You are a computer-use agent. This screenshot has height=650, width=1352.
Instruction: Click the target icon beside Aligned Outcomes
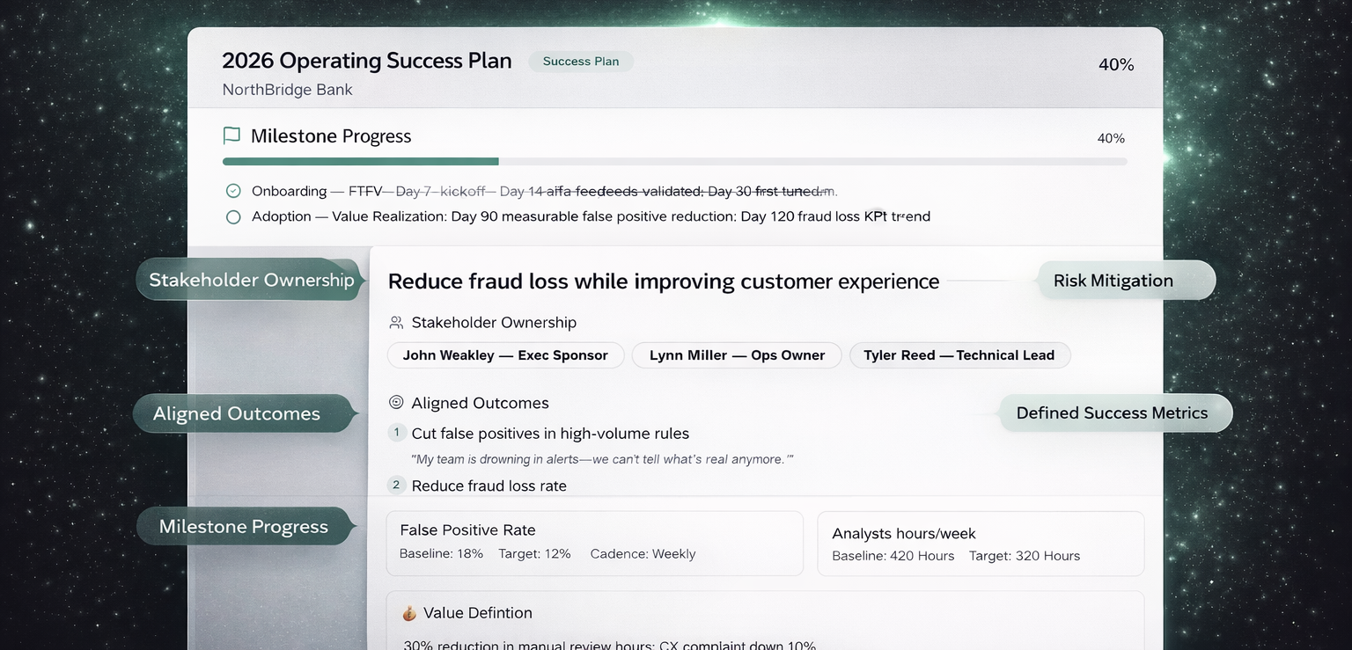pyautogui.click(x=394, y=402)
